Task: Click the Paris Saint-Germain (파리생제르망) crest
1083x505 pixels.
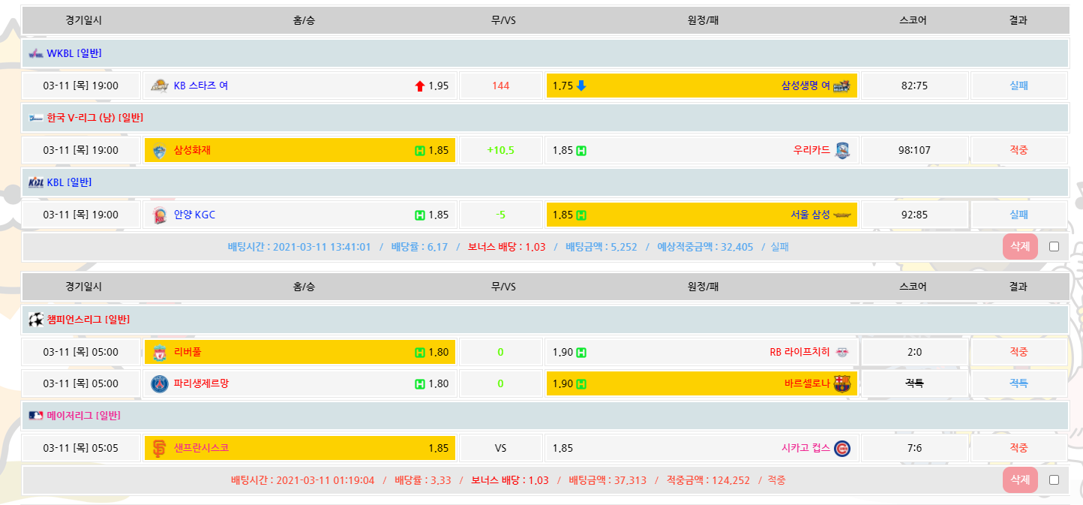Action: click(x=159, y=384)
